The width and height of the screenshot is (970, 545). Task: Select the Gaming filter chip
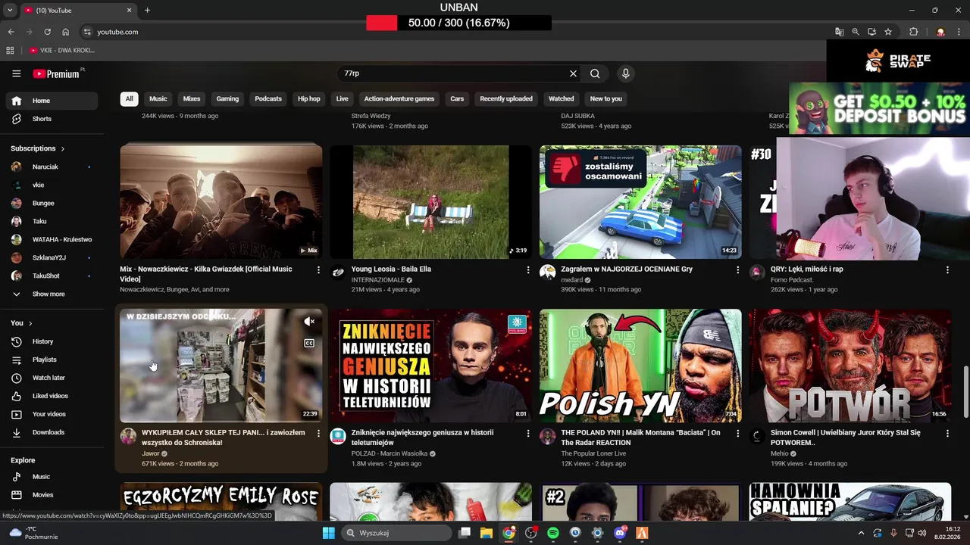[227, 99]
